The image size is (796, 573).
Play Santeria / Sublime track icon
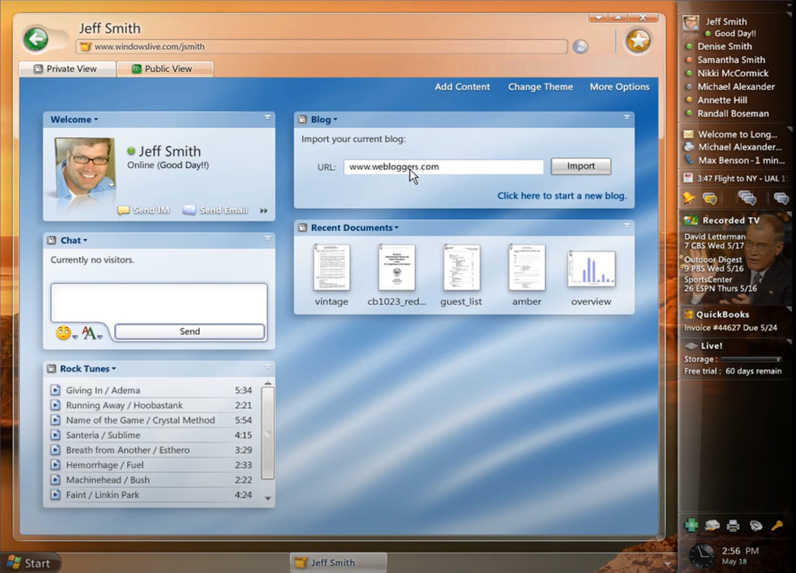tap(55, 435)
